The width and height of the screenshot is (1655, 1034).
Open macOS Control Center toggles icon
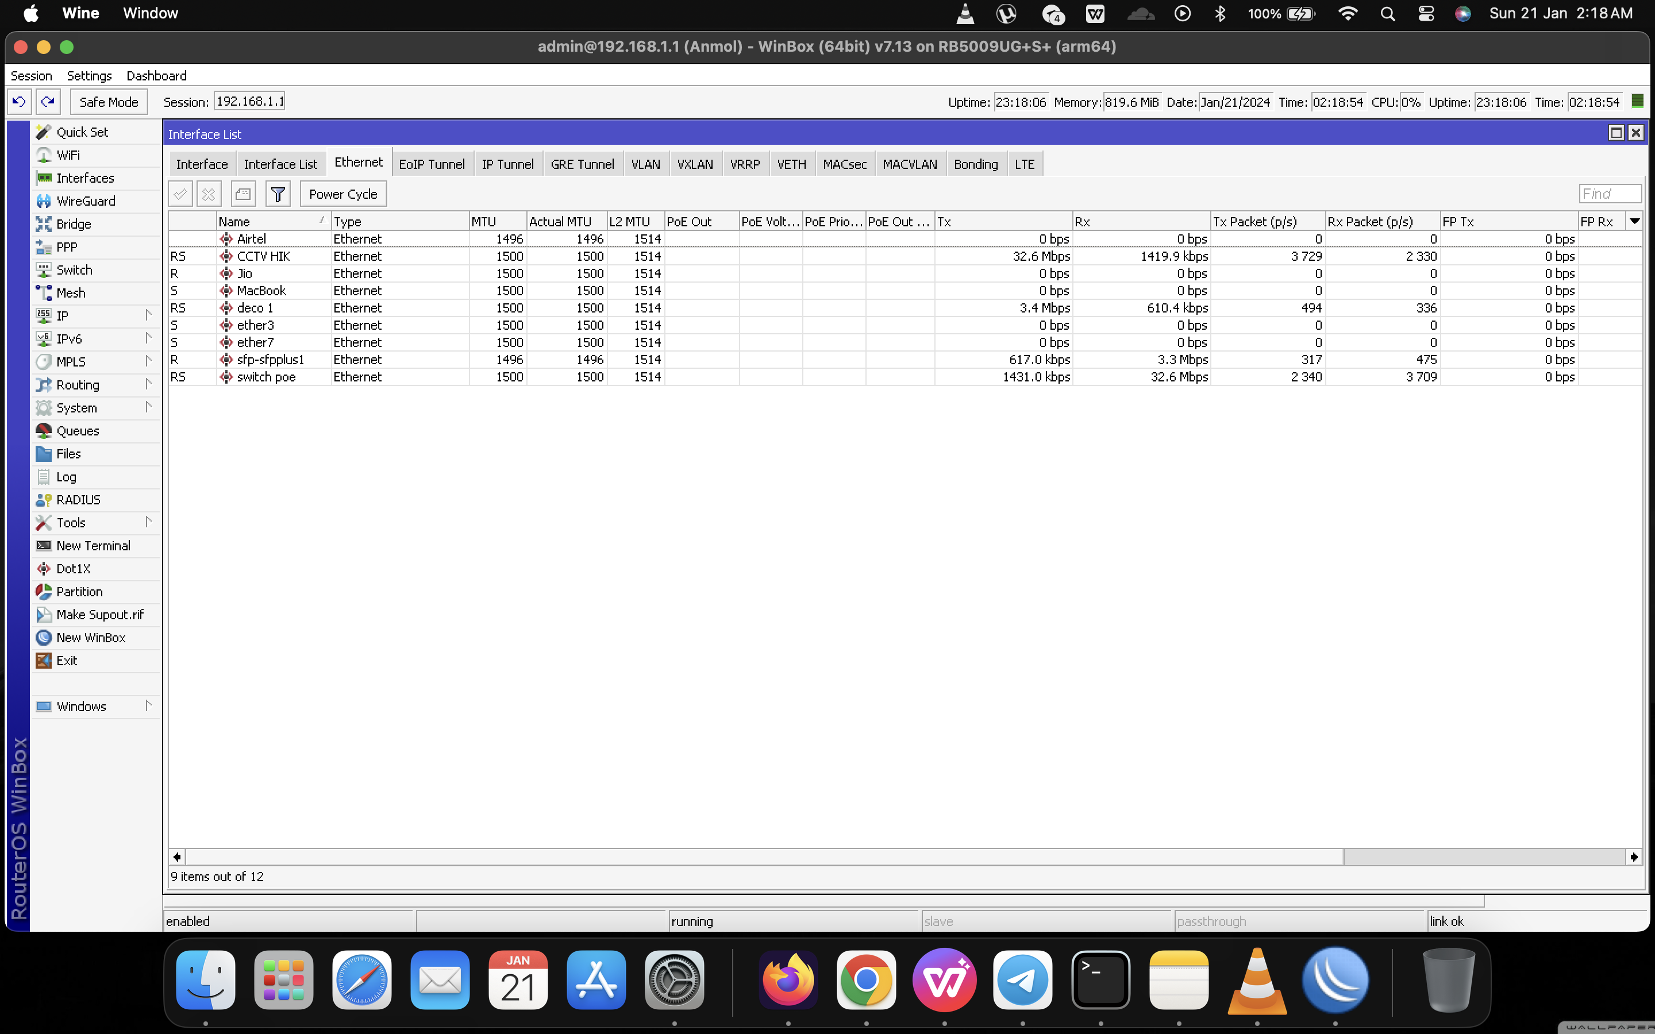(1426, 14)
